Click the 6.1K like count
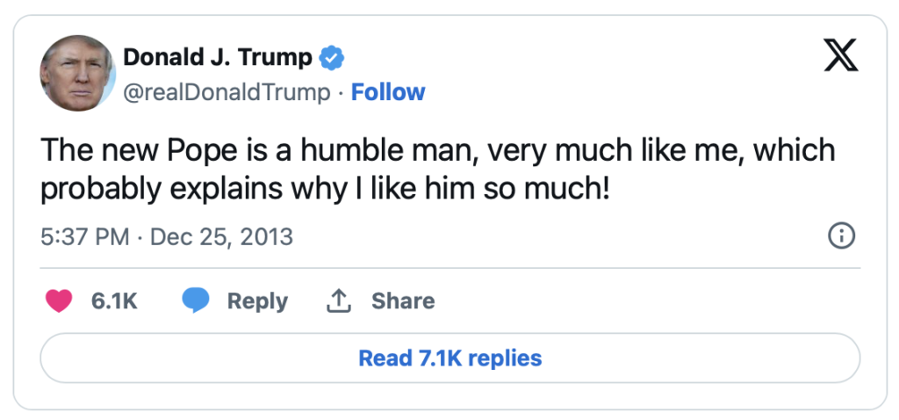Screen dimensions: 899x420 click(x=114, y=301)
